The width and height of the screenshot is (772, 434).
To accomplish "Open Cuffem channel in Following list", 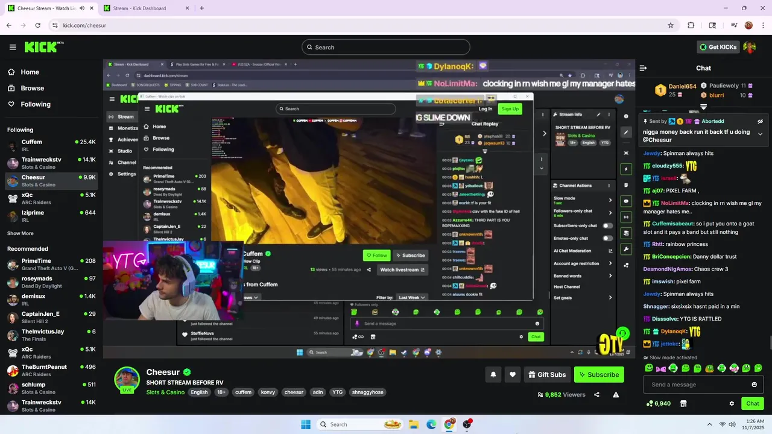I will [x=51, y=145].
